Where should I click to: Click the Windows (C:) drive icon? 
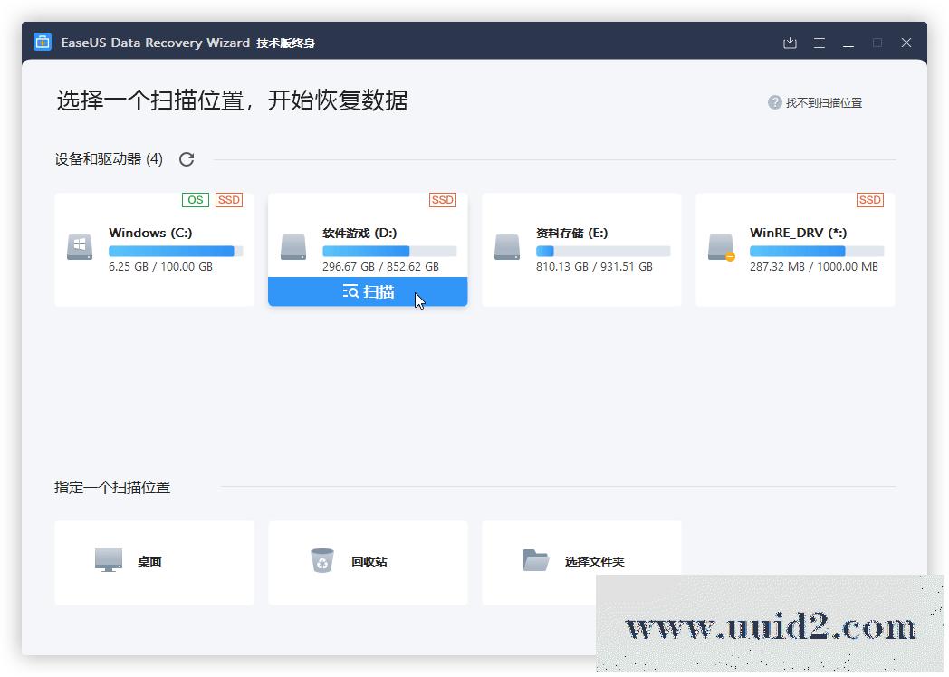pyautogui.click(x=79, y=247)
